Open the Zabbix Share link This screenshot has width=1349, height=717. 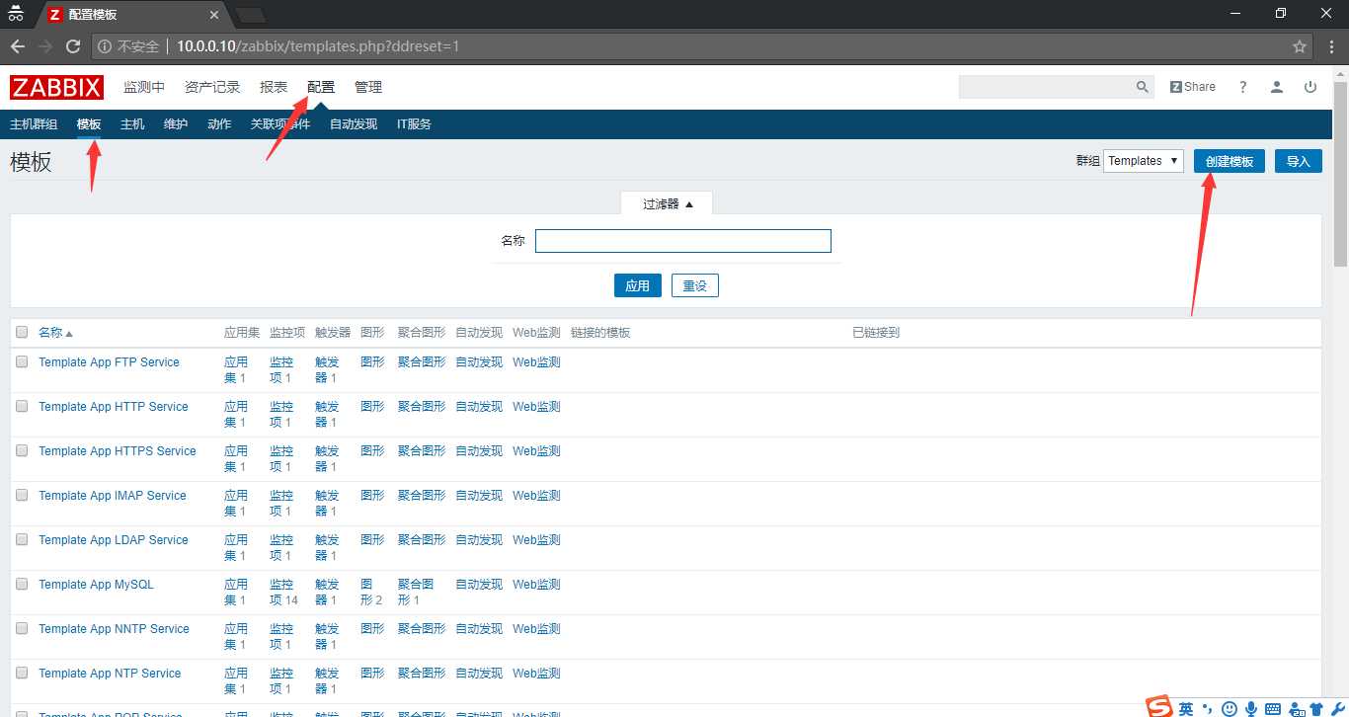coord(1193,87)
